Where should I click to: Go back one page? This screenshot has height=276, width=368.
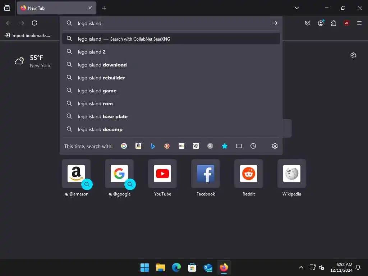[x=9, y=23]
